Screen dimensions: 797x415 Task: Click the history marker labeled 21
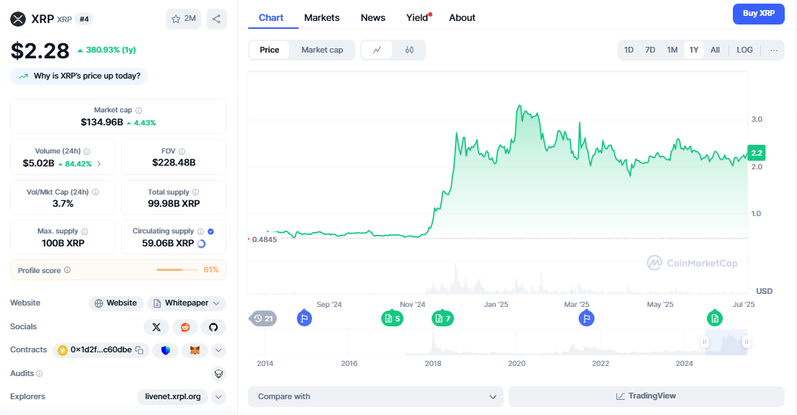coord(263,318)
